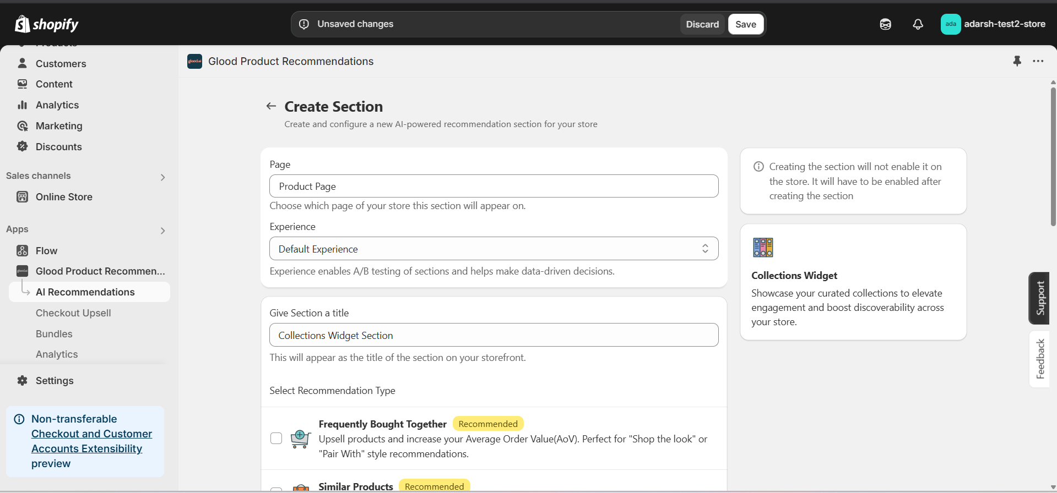The height and width of the screenshot is (493, 1057).
Task: Go to Bundles in the sidebar
Action: (54, 334)
